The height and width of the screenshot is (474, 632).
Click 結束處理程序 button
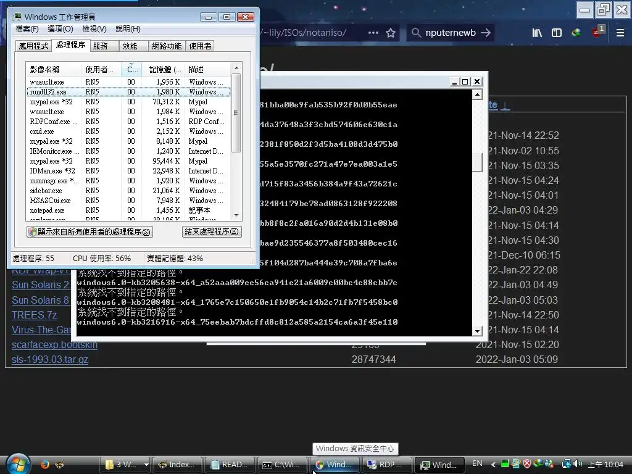(212, 231)
